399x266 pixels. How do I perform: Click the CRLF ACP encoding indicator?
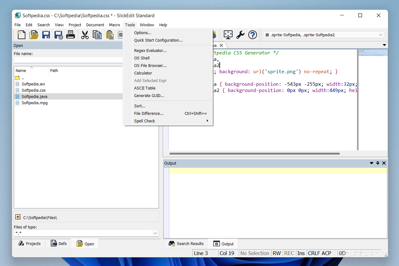pos(322,253)
